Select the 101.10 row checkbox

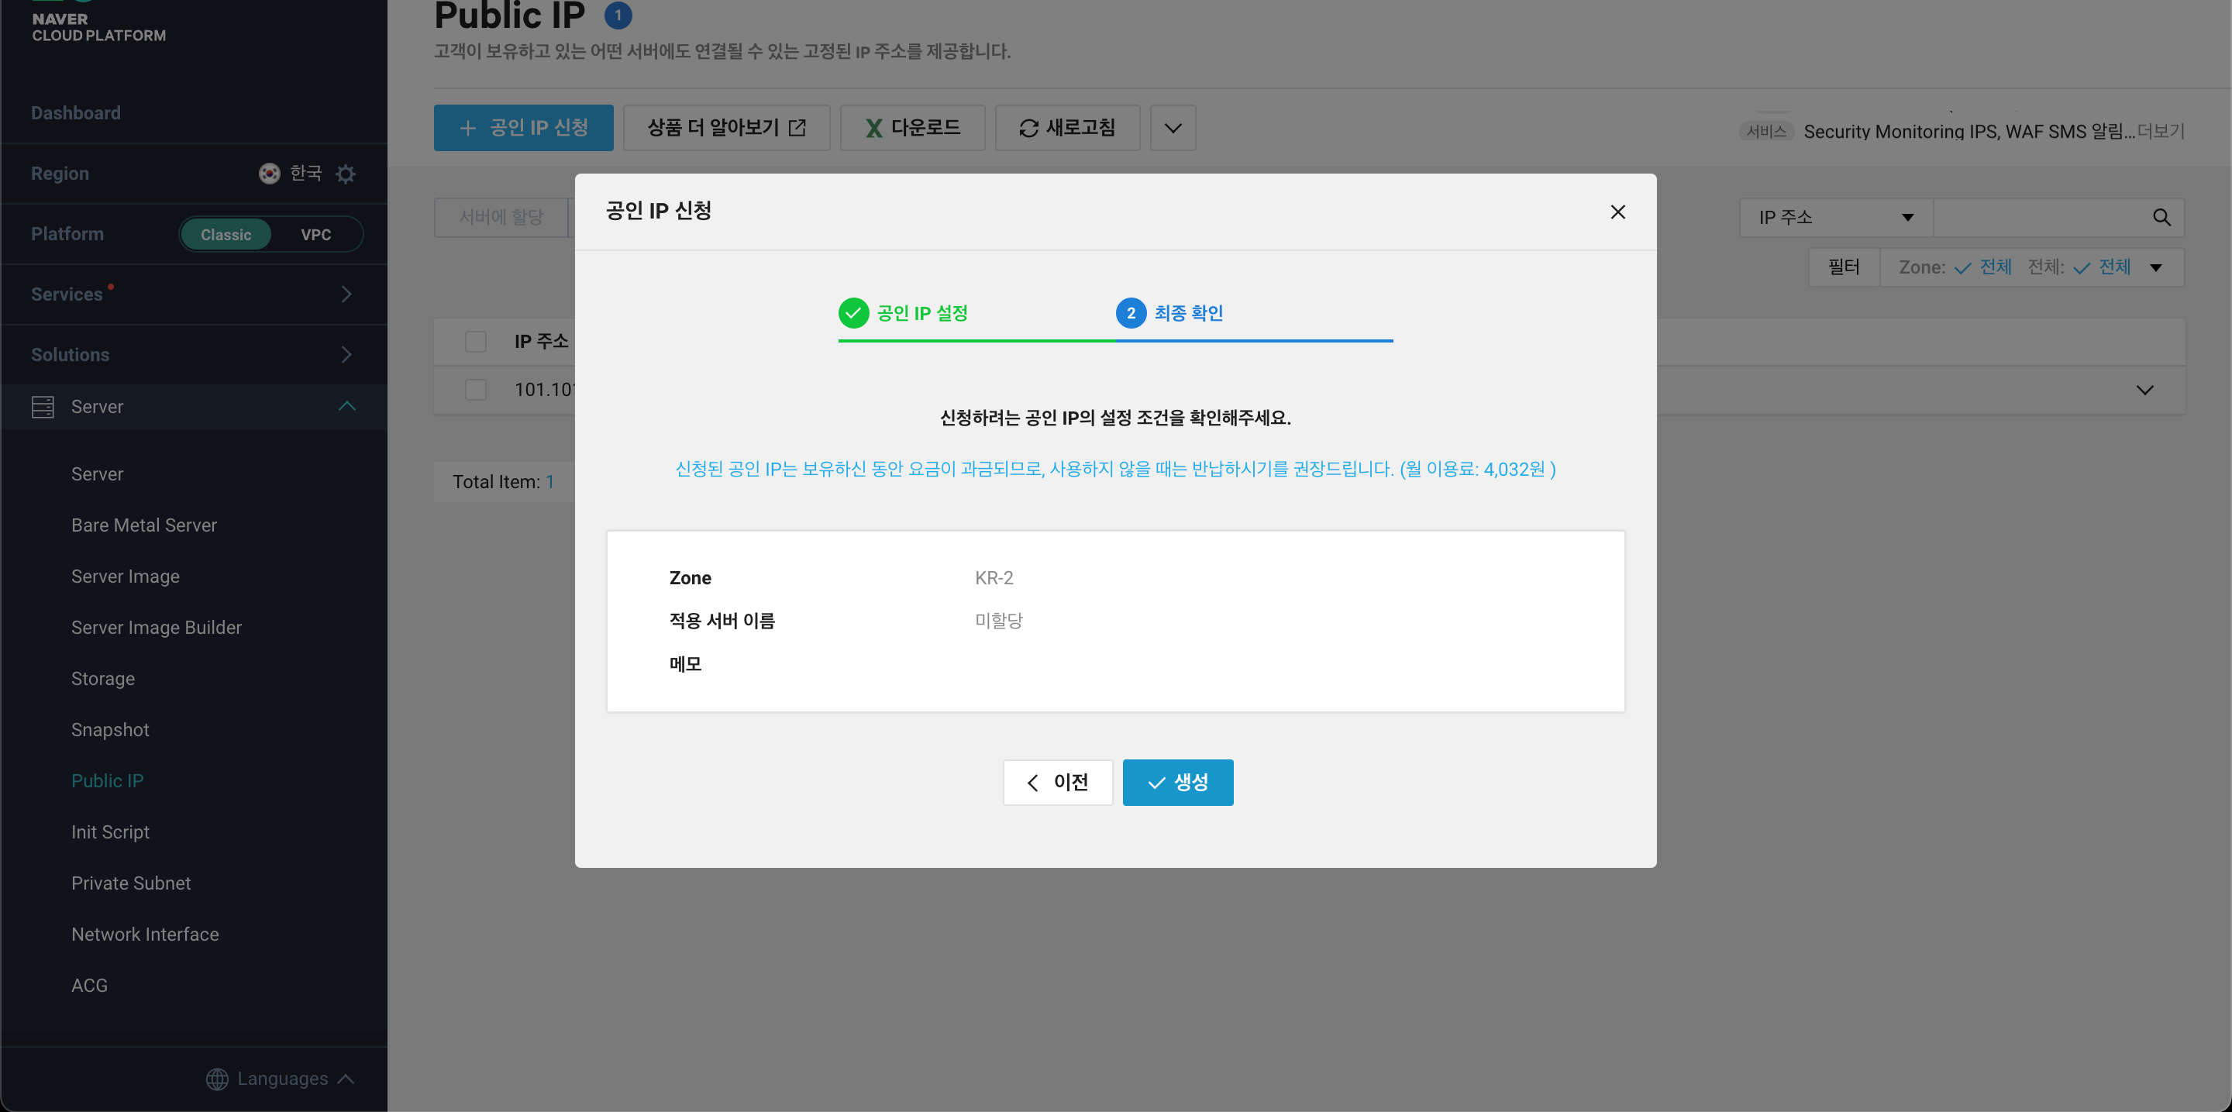point(476,390)
